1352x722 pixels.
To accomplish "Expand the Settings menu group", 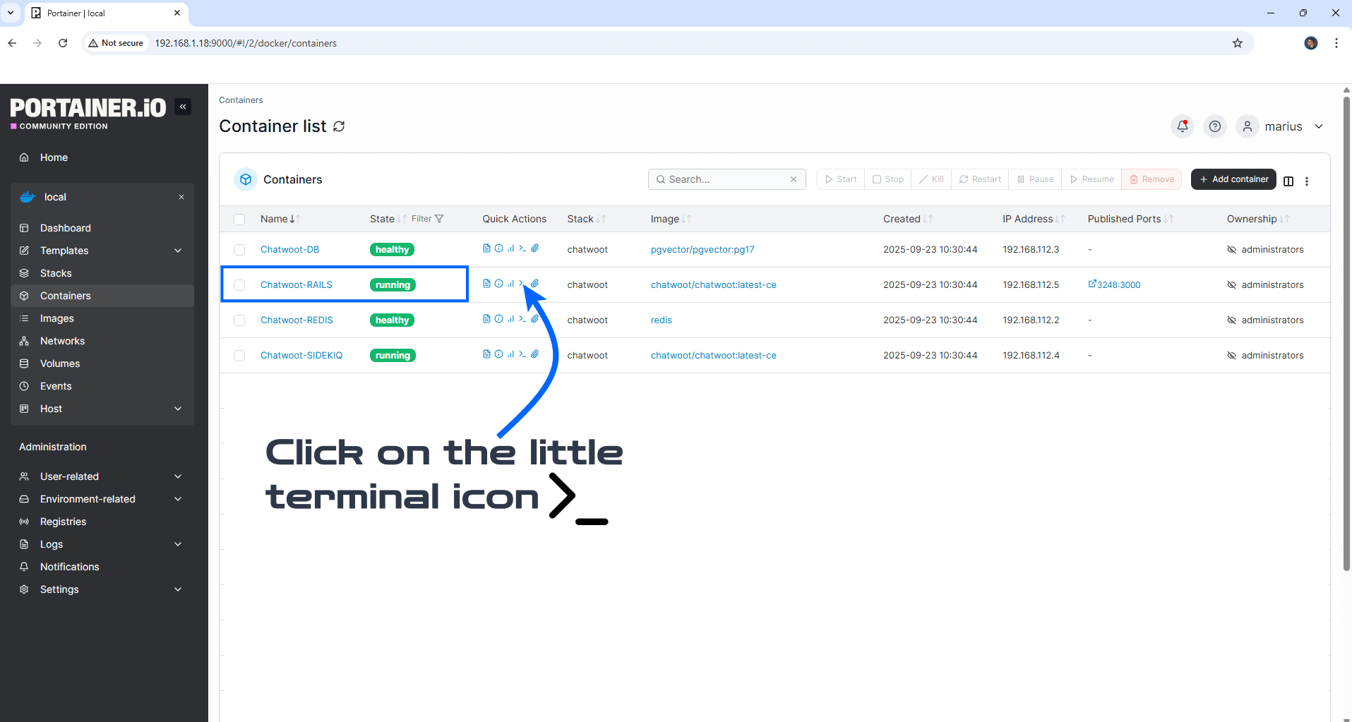I will (178, 589).
